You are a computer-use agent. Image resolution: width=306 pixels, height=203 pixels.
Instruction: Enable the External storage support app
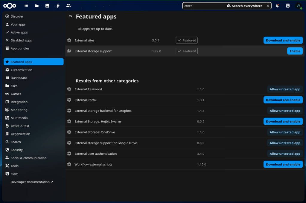(295, 51)
